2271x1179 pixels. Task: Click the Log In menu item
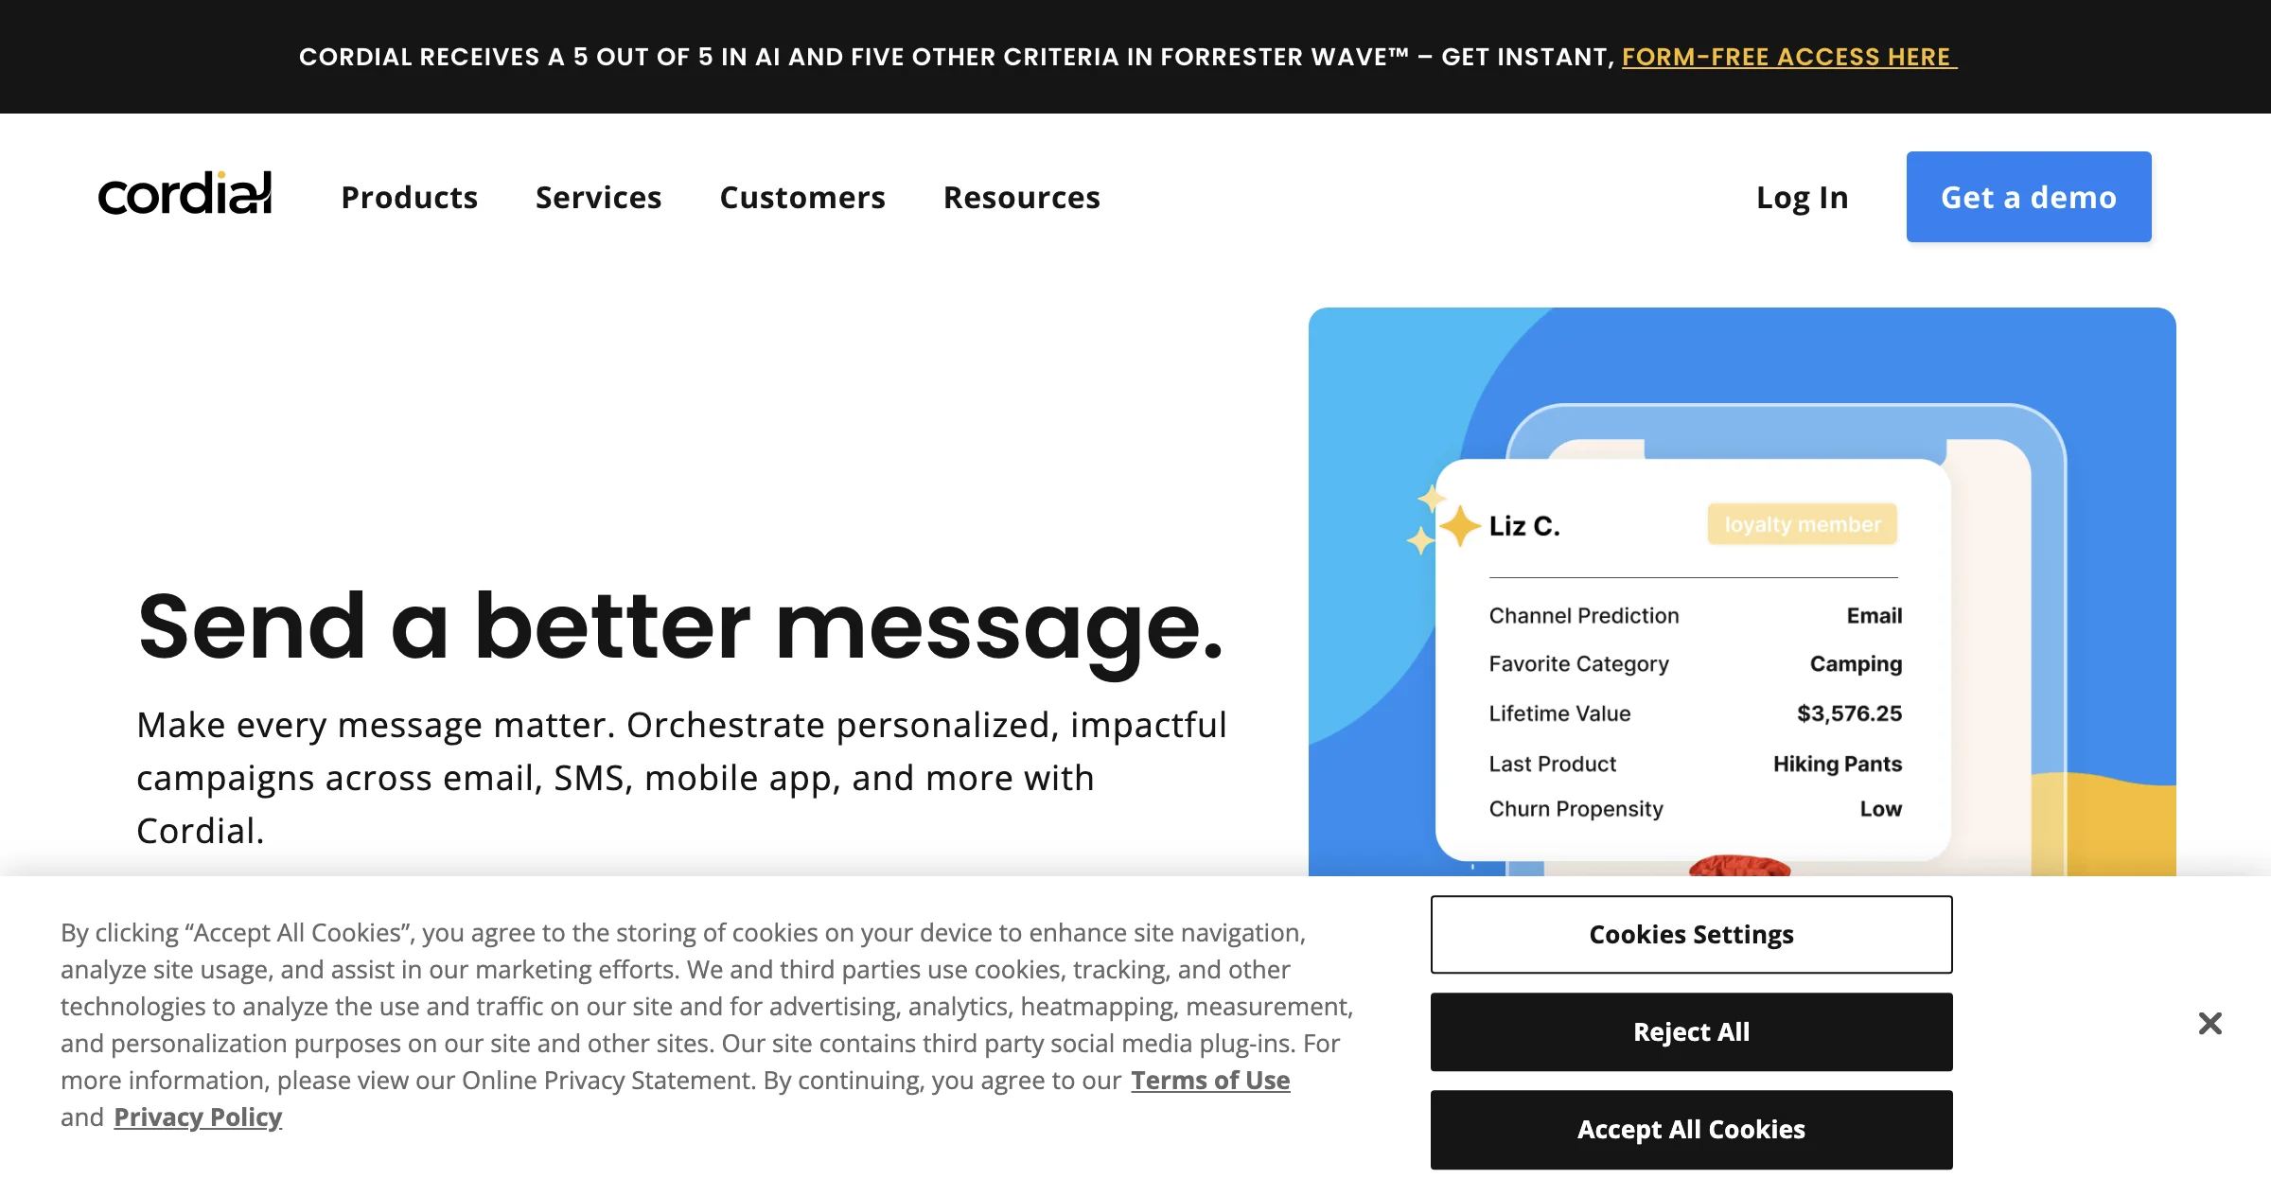tap(1803, 197)
